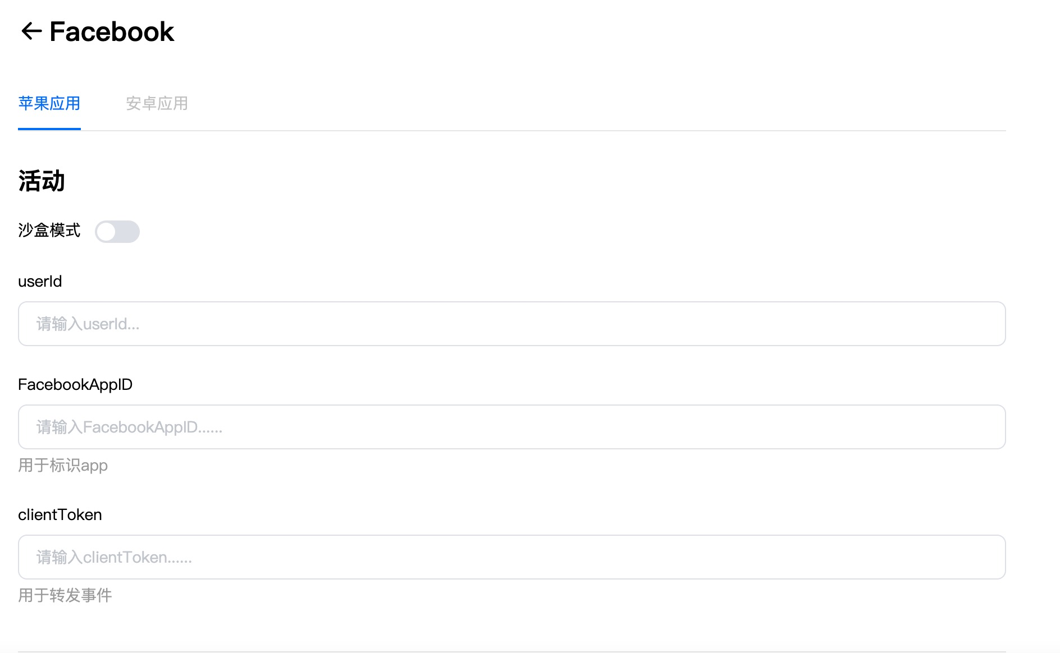
Task: Click the FacebookAppID field label
Action: [x=75, y=384]
